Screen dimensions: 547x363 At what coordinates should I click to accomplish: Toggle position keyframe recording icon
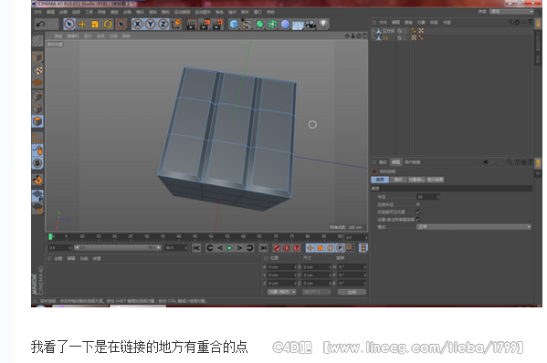(x=310, y=248)
